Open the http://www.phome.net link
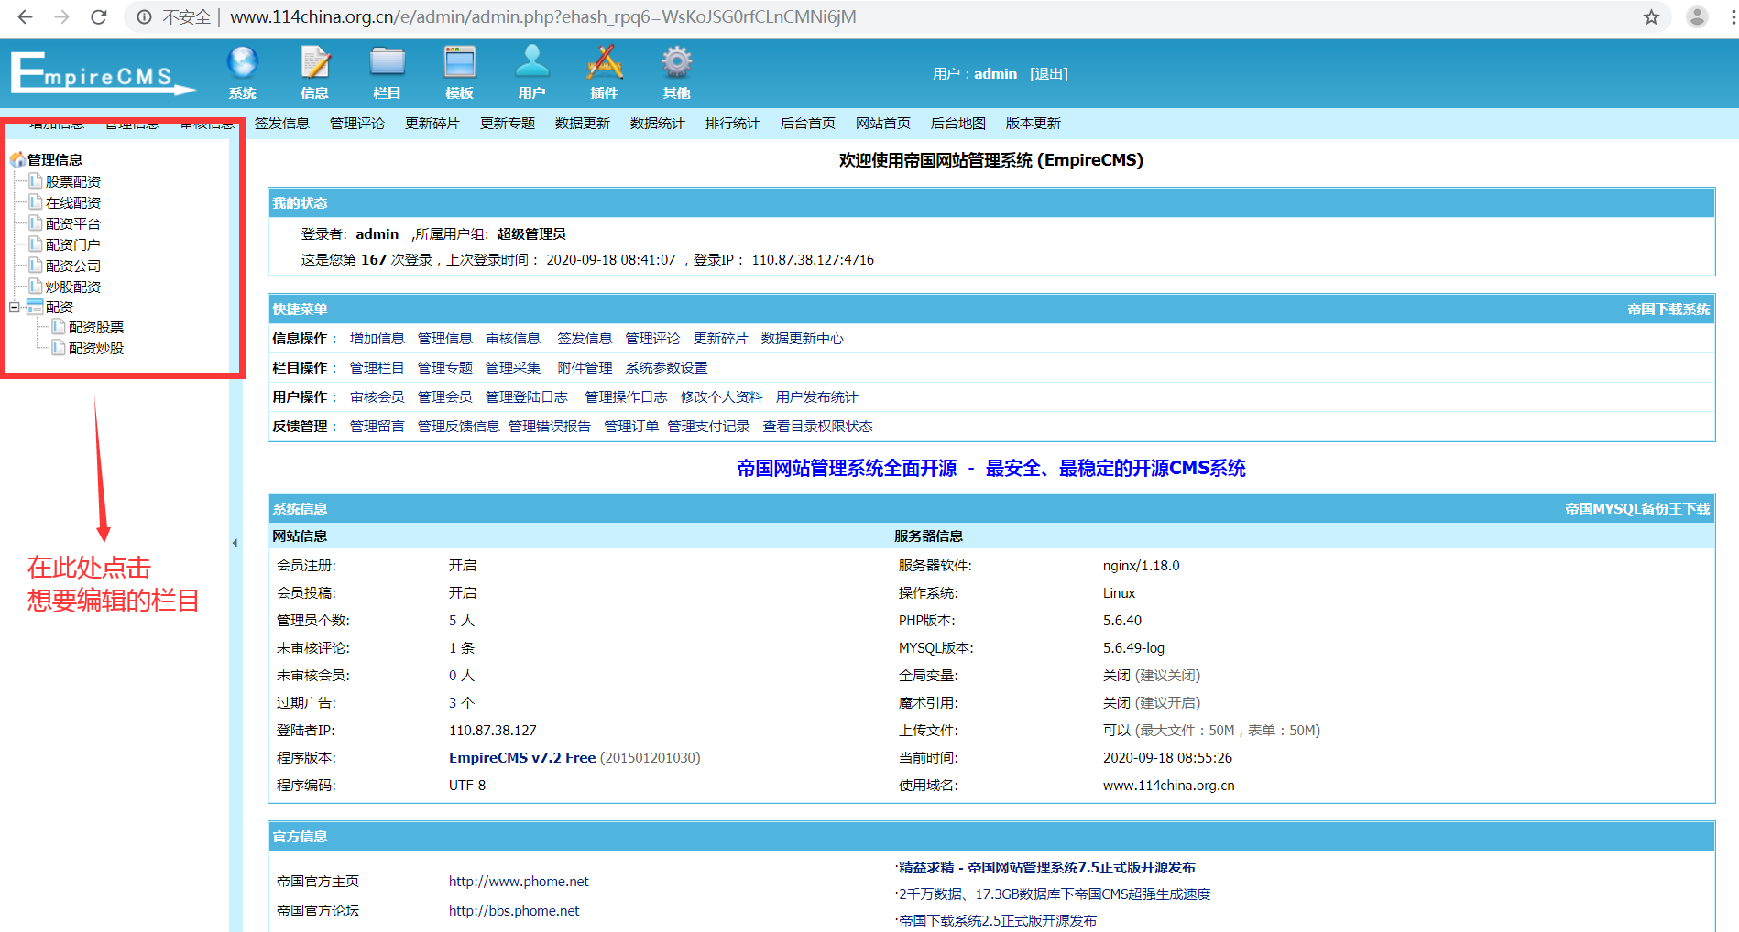This screenshot has width=1739, height=932. pyautogui.click(x=519, y=881)
